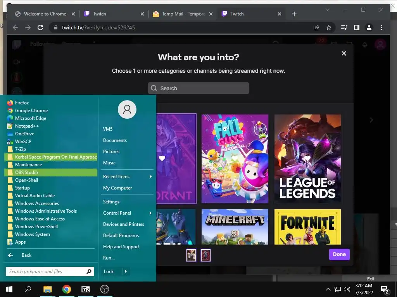Viewport: 397px width, 297px height.
Task: Open 7-Zip from the taskbar
Action: [86, 289]
